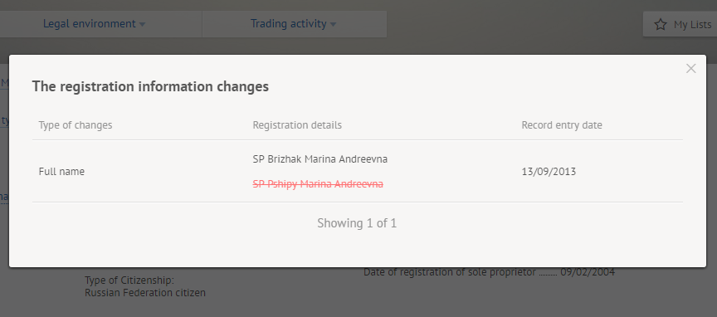Click the Registration details column header
The height and width of the screenshot is (317, 717).
click(x=297, y=124)
